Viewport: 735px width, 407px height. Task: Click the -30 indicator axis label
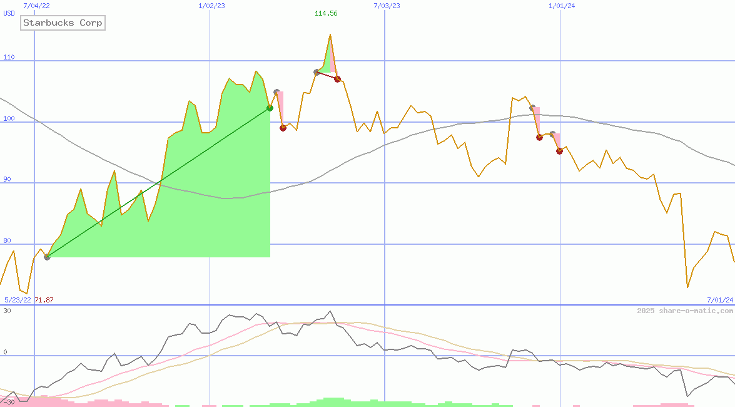(9, 403)
